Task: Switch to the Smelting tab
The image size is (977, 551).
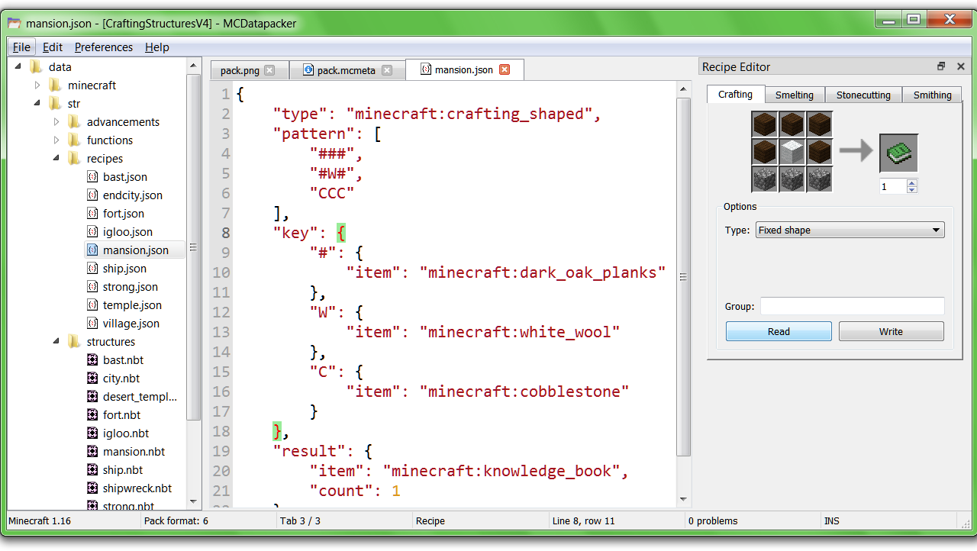Action: (x=794, y=95)
